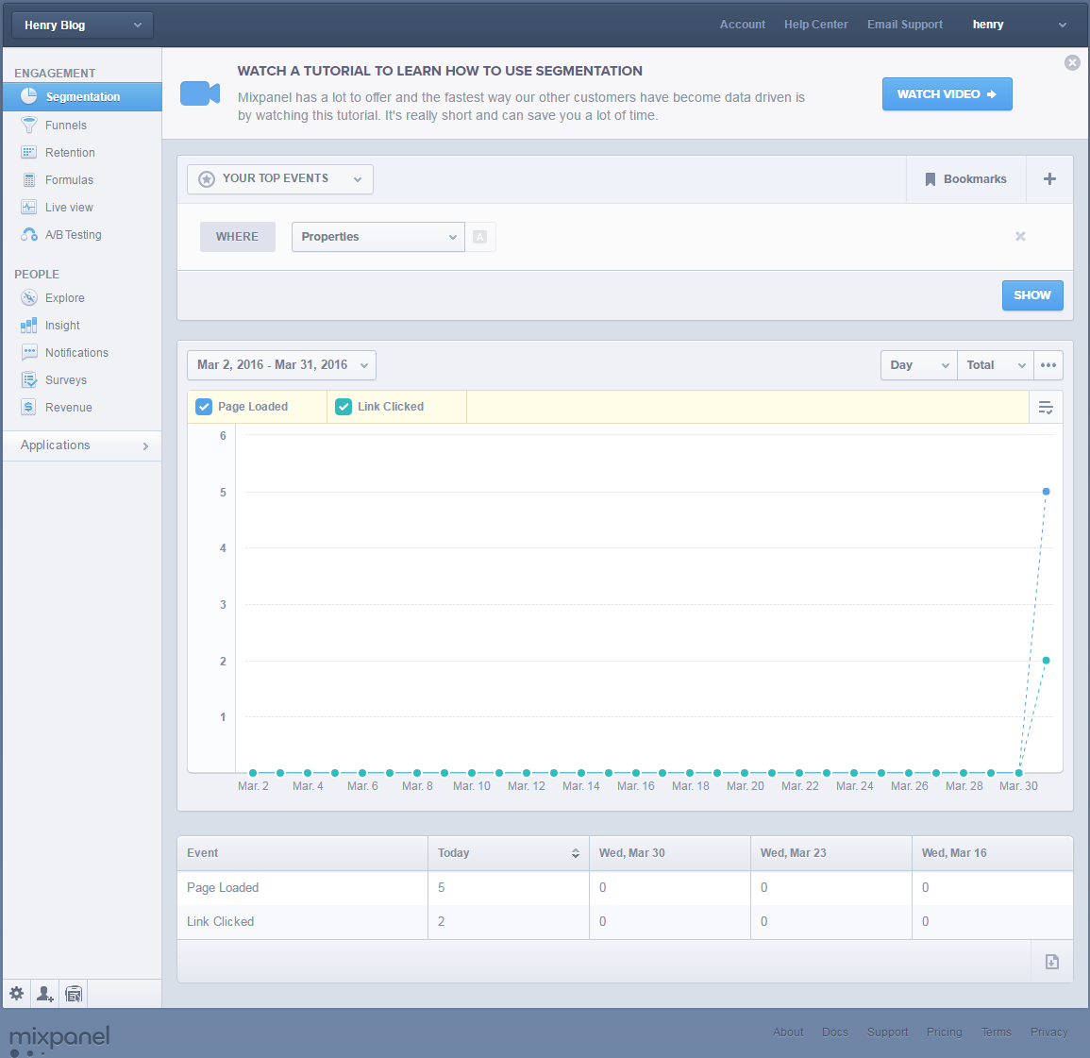Uncheck the Link Clicked series checkbox
This screenshot has width=1090, height=1058.
click(344, 407)
